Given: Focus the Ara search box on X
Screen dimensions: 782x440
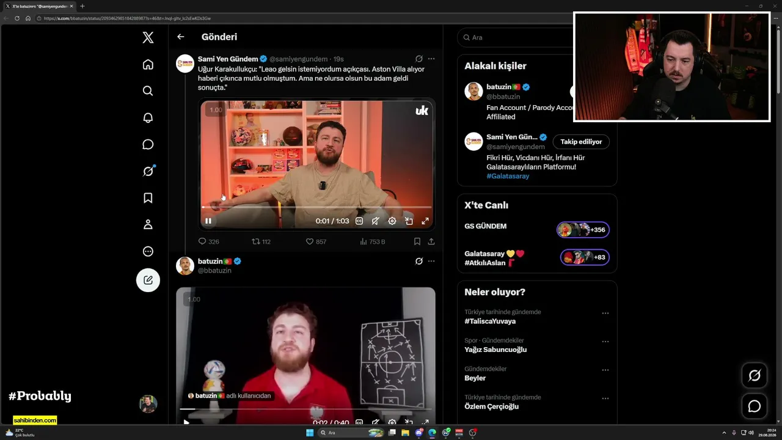Looking at the screenshot, I should [x=515, y=37].
